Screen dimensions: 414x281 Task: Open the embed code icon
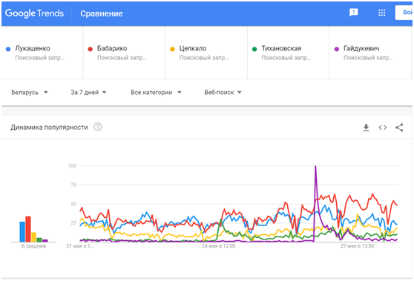[383, 128]
